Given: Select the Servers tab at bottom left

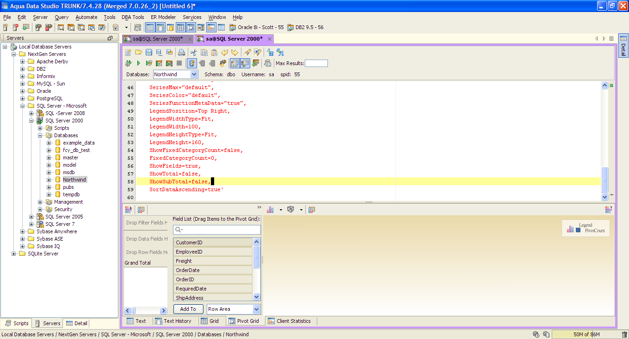Looking at the screenshot, I should coord(47,323).
